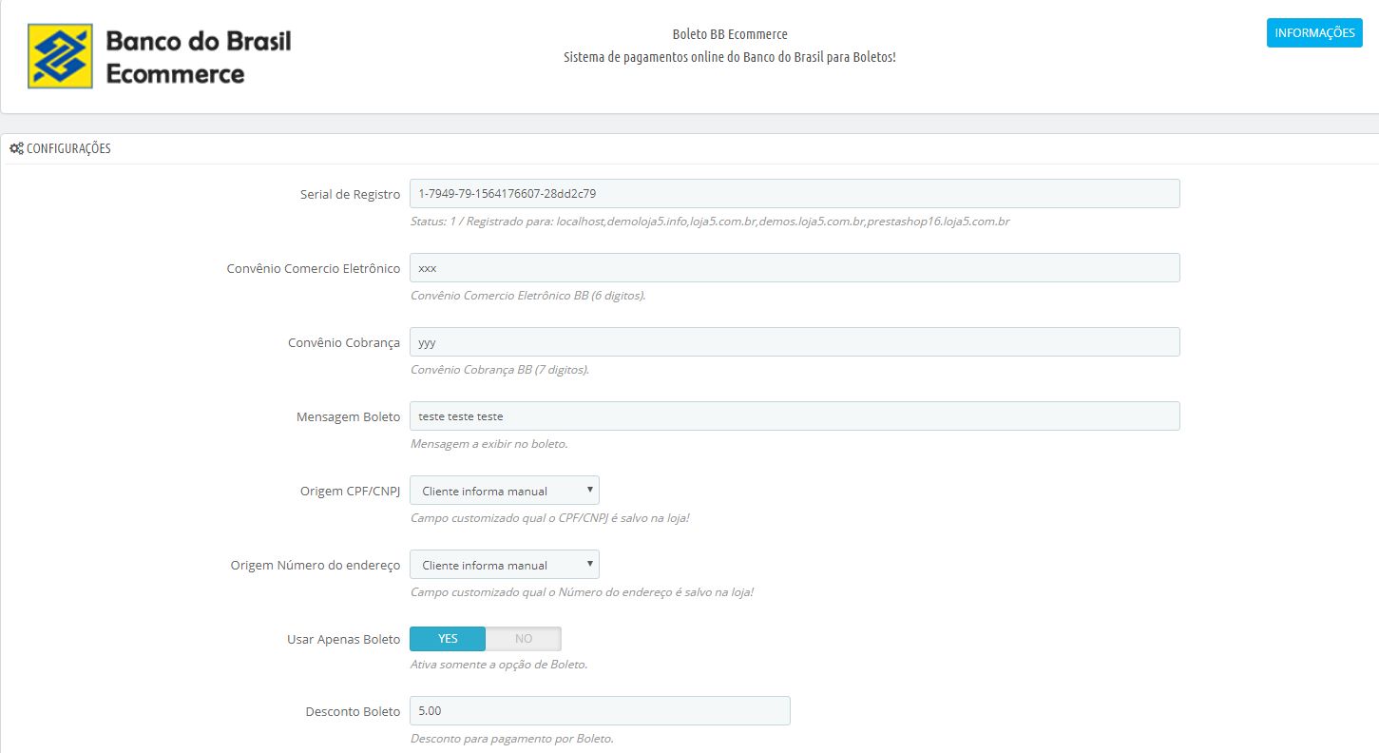Click the Banco do Brasil Ecommerce title text
The image size is (1379, 753).
click(x=198, y=57)
